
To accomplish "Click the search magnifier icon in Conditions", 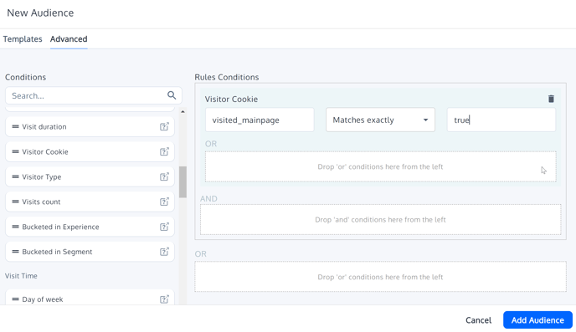I will tap(172, 95).
